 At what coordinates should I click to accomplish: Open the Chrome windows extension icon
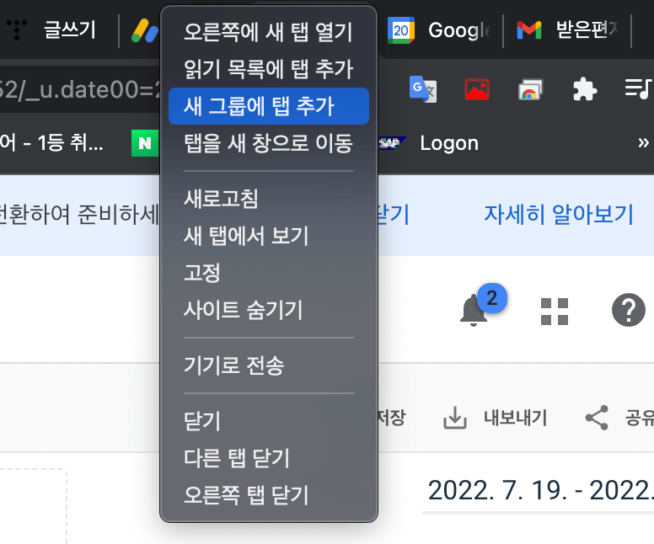(530, 89)
